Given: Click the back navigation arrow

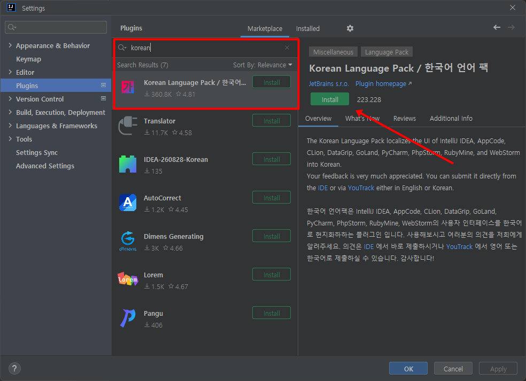Looking at the screenshot, I should [497, 27].
